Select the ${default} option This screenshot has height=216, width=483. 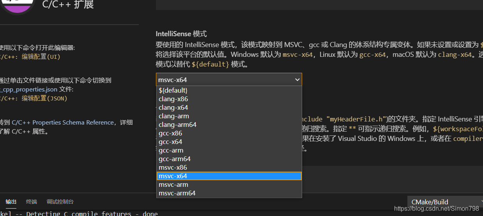(x=229, y=90)
